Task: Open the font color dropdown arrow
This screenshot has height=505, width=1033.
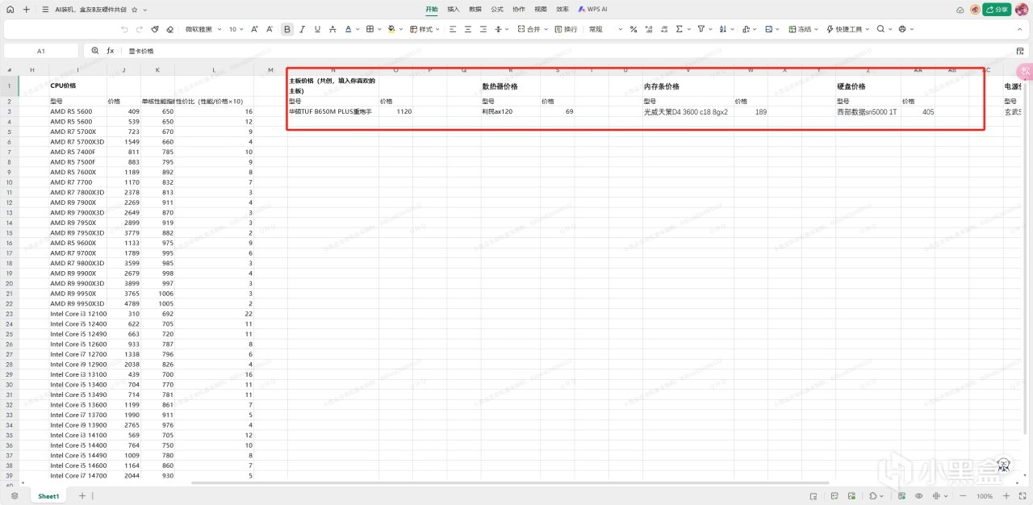Action: [x=358, y=29]
